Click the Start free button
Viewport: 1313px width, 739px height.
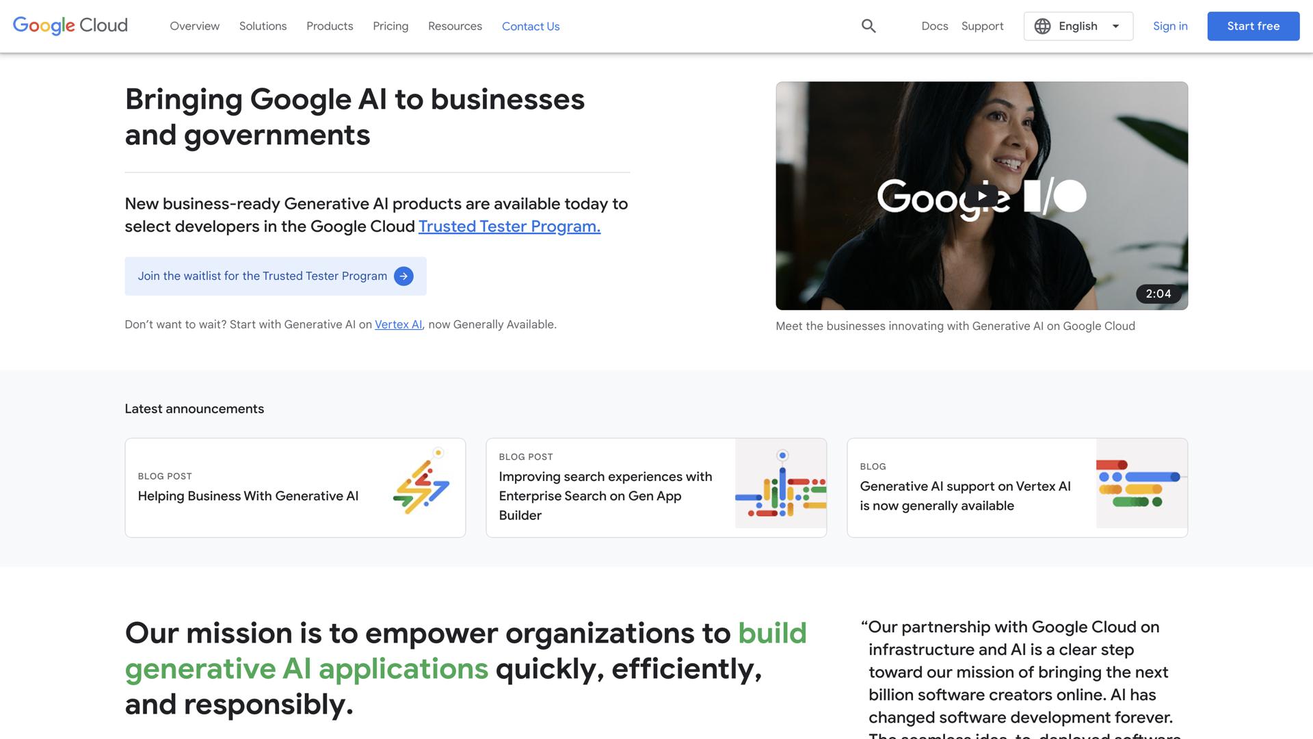pyautogui.click(x=1253, y=26)
